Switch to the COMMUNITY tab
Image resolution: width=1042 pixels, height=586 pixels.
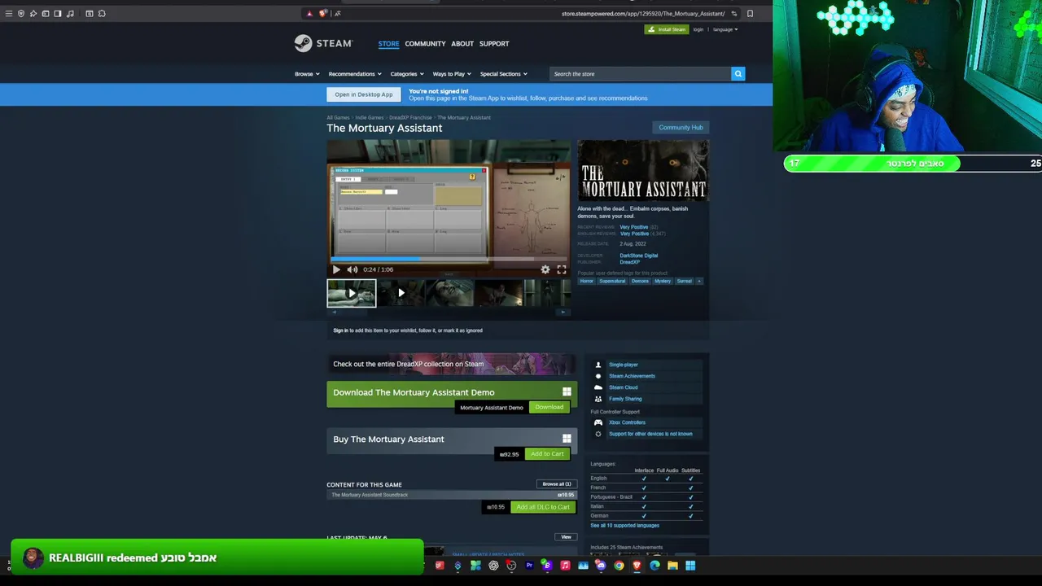click(x=425, y=44)
